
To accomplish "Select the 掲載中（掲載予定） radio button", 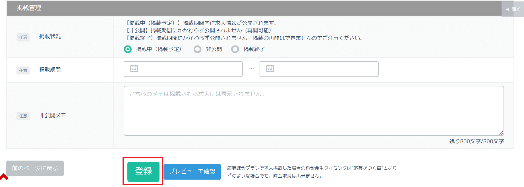I will [x=128, y=49].
